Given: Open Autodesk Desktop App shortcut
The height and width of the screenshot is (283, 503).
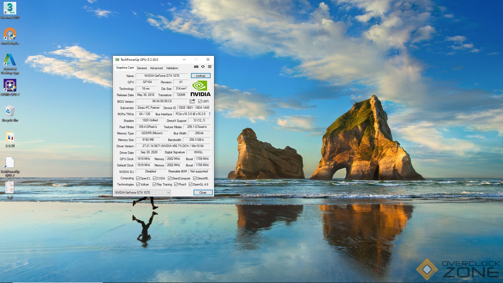Looking at the screenshot, I should click(x=10, y=60).
